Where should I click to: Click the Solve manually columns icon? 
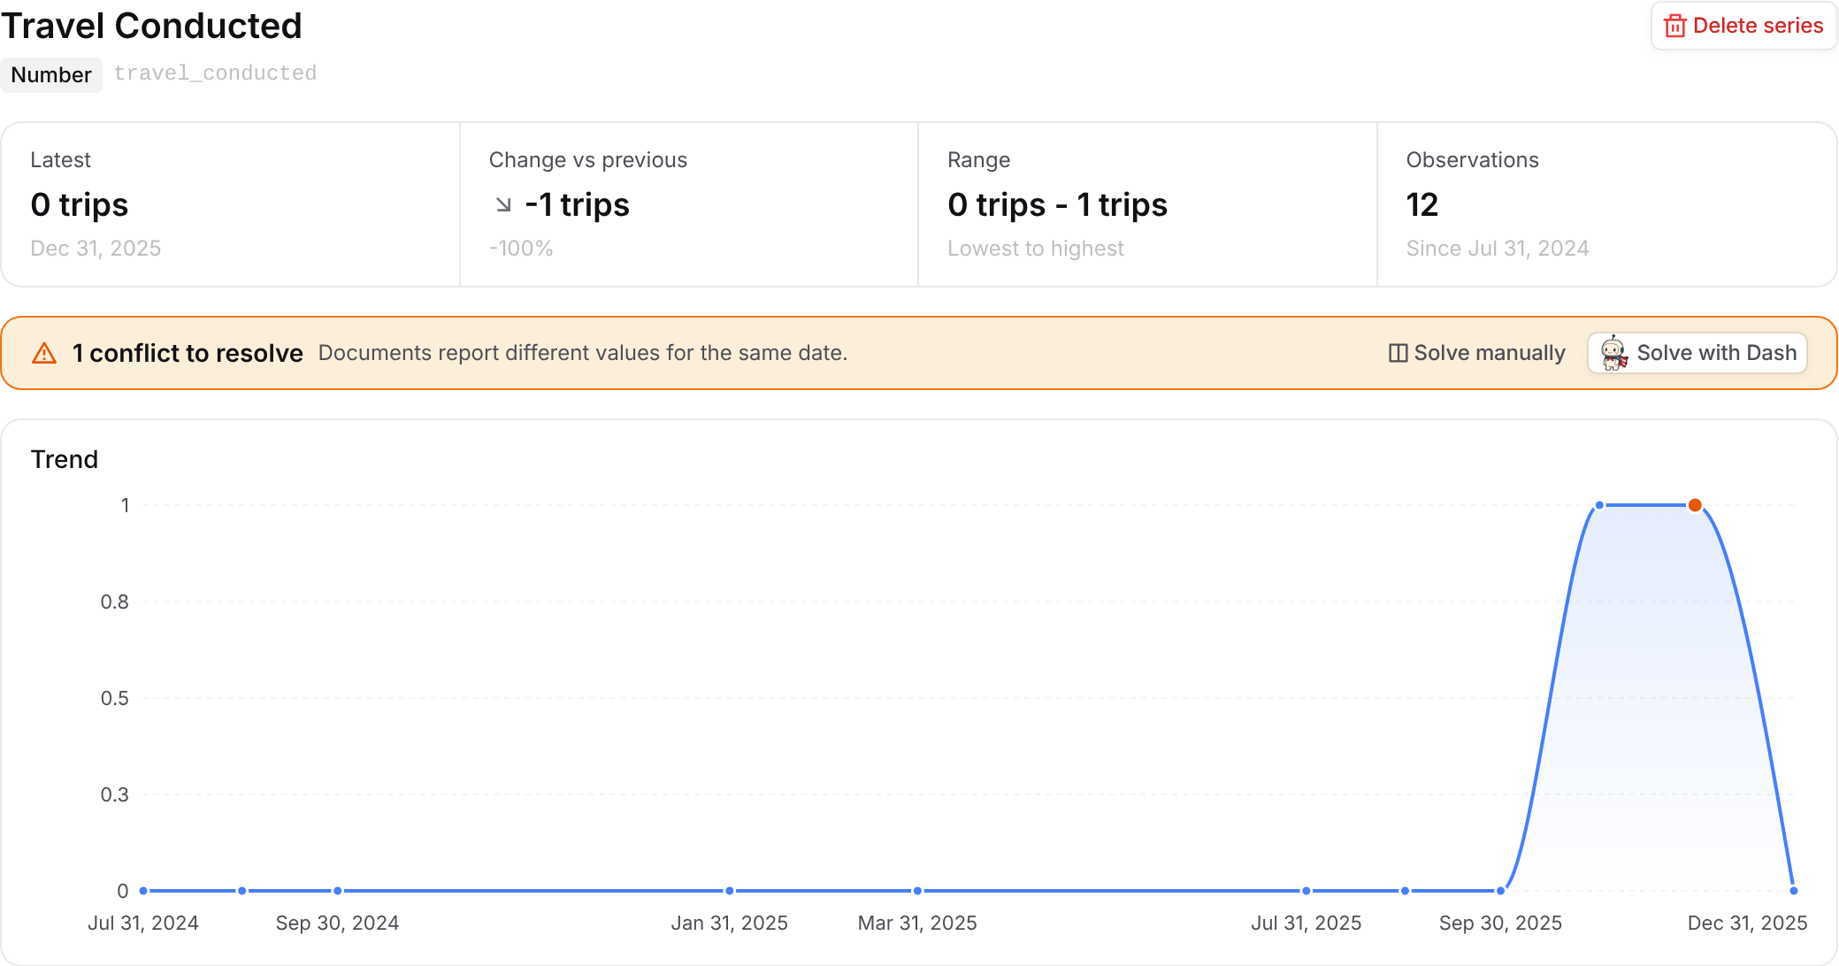[1398, 353]
